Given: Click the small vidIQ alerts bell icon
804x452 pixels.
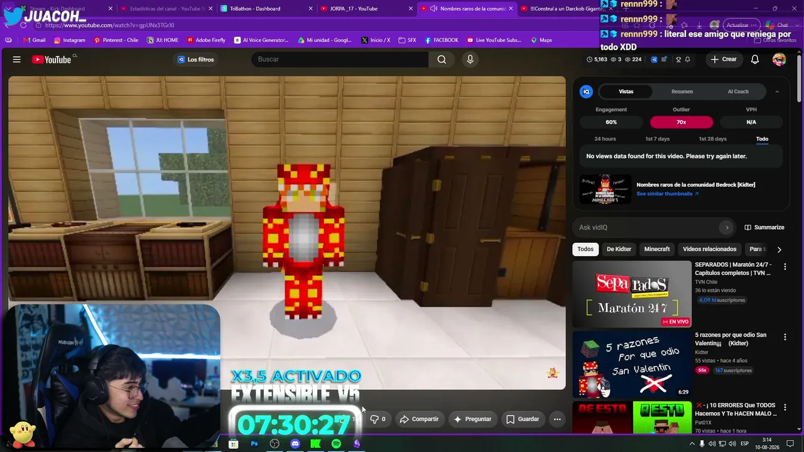Looking at the screenshot, I should [x=687, y=60].
